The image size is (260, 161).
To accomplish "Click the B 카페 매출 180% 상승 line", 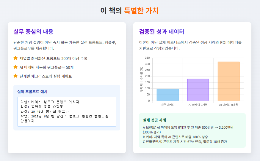I will [x=175, y=137].
